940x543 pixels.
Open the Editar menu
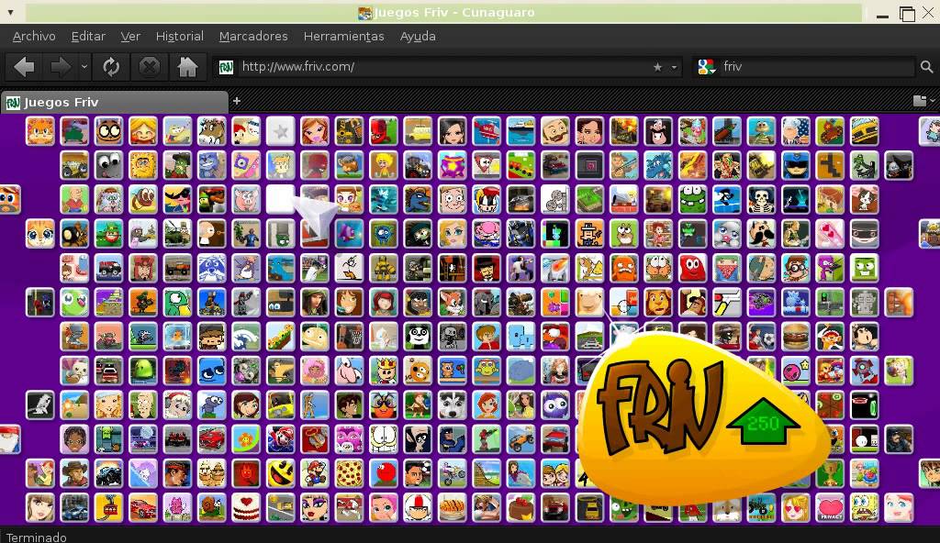88,36
